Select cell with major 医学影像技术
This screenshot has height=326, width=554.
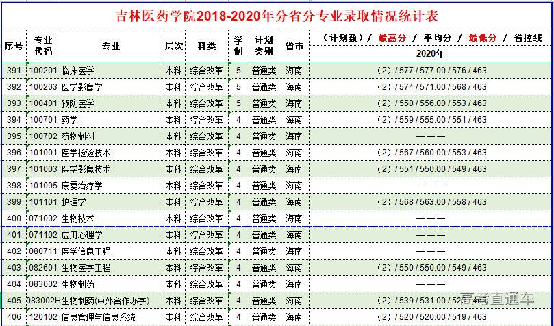(111, 169)
